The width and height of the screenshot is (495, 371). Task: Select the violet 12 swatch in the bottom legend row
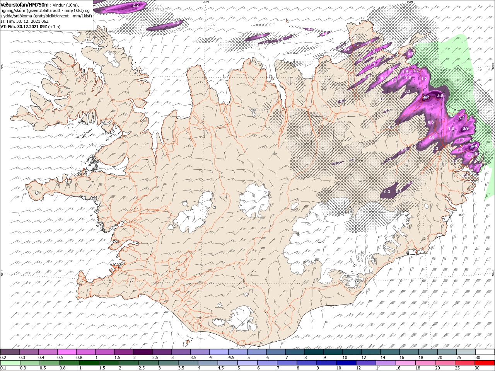coord(366,362)
